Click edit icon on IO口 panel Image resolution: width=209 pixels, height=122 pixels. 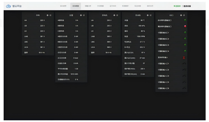click(184, 15)
